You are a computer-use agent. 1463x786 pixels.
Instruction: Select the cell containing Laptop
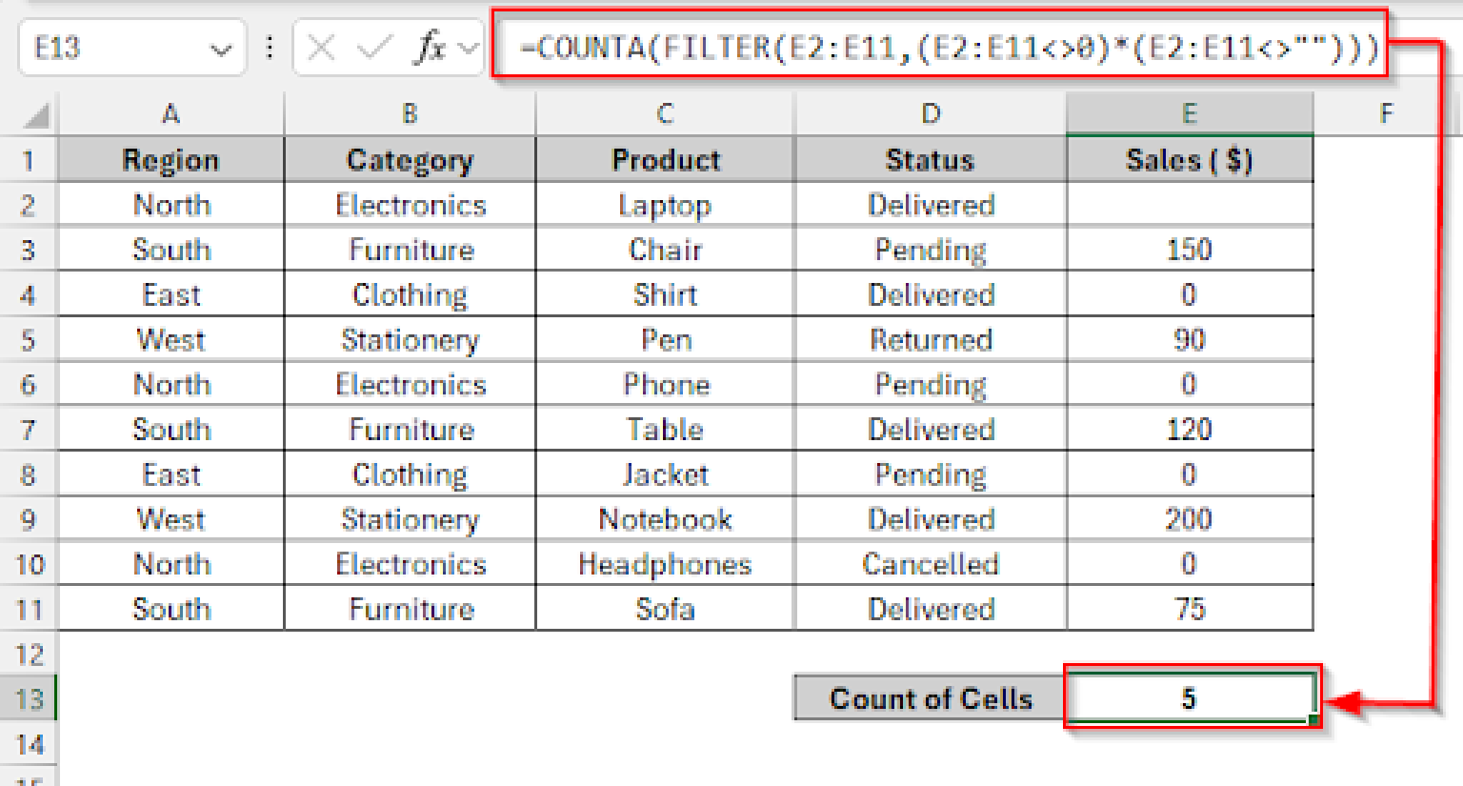tap(664, 204)
